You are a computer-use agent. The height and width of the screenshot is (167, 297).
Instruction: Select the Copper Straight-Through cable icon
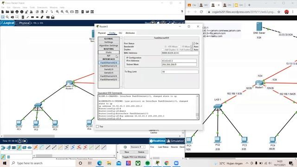[x=48, y=147]
